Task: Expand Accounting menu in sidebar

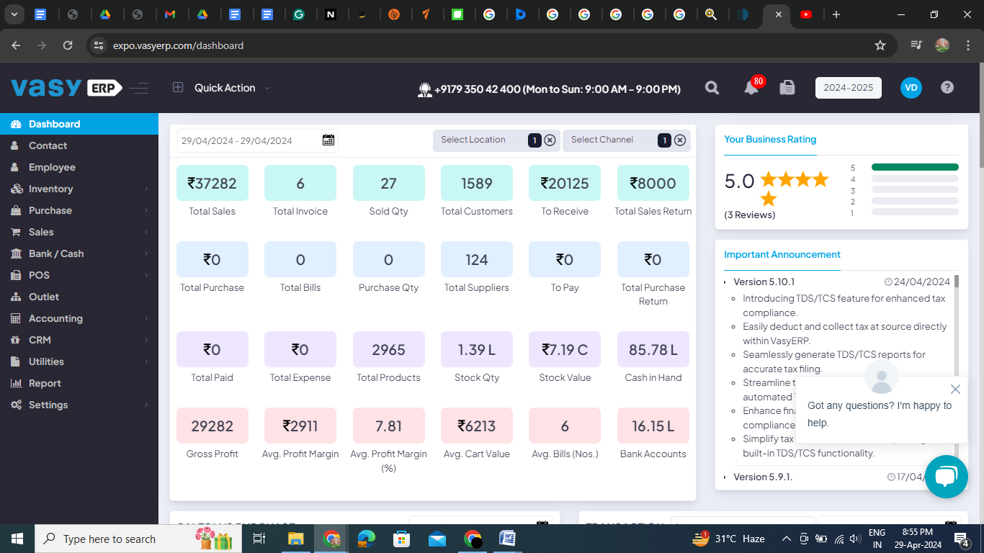Action: [79, 318]
